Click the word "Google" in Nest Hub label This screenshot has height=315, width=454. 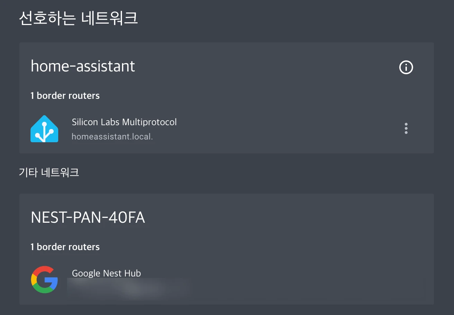(84, 273)
